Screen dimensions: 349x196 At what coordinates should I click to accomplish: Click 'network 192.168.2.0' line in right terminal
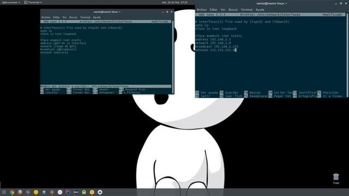tap(213, 43)
